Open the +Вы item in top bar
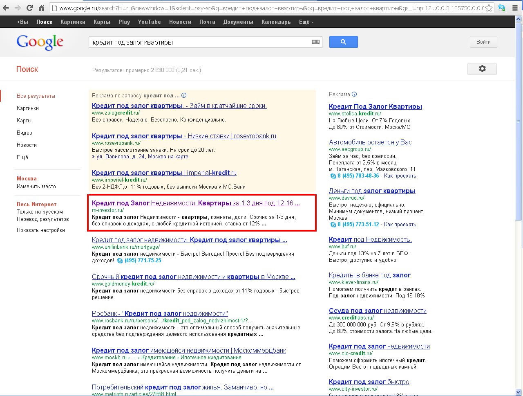Viewport: 523px width, 396px height. coord(22,22)
